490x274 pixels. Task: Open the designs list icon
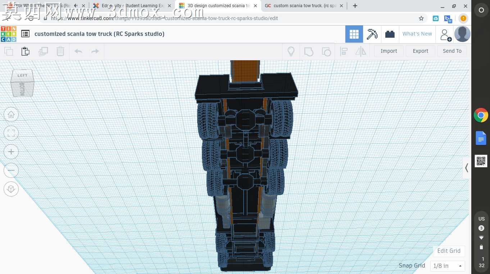click(x=25, y=34)
